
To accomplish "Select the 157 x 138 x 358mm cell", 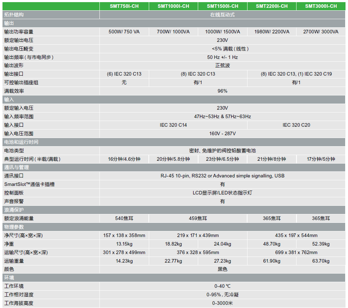I will (124, 235).
